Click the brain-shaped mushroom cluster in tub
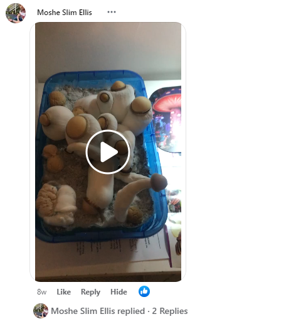 tap(46, 201)
